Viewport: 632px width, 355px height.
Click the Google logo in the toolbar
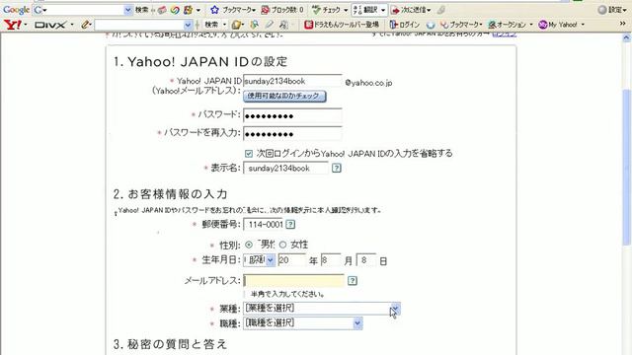(16, 10)
